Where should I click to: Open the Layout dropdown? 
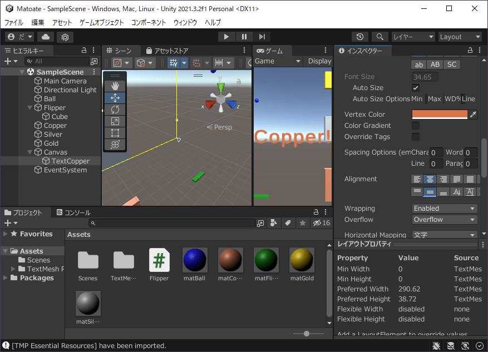click(x=460, y=37)
